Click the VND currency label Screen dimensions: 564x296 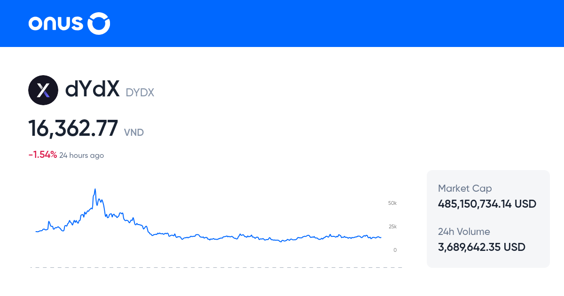134,132
